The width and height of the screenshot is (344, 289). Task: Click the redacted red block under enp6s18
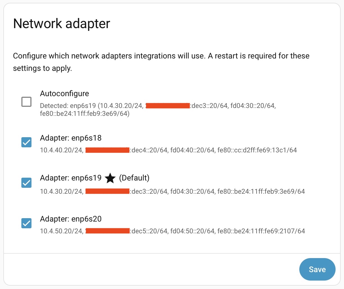coord(107,150)
